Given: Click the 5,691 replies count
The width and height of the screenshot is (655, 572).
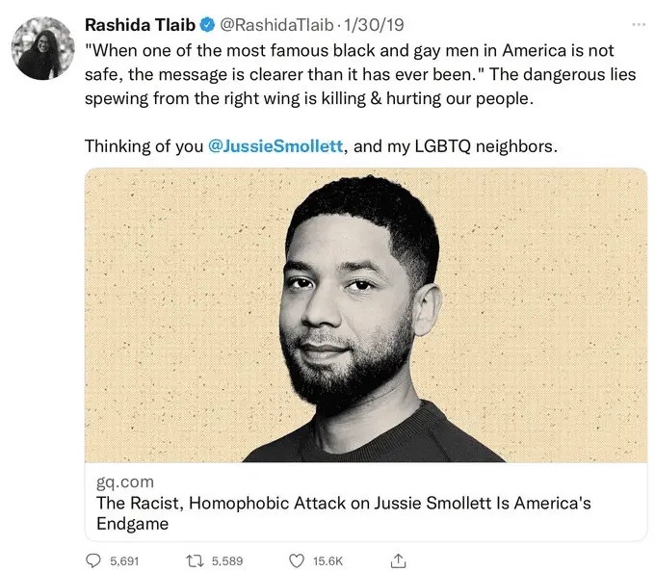Looking at the screenshot, I should pyautogui.click(x=125, y=560).
